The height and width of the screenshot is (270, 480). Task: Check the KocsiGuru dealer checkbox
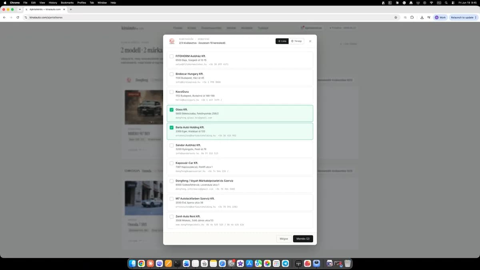[172, 92]
